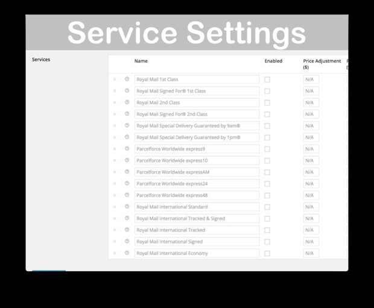This screenshot has width=374, height=308.
Task: Edit the Parcelforce Worldwide expressAM name field
Action: point(197,172)
